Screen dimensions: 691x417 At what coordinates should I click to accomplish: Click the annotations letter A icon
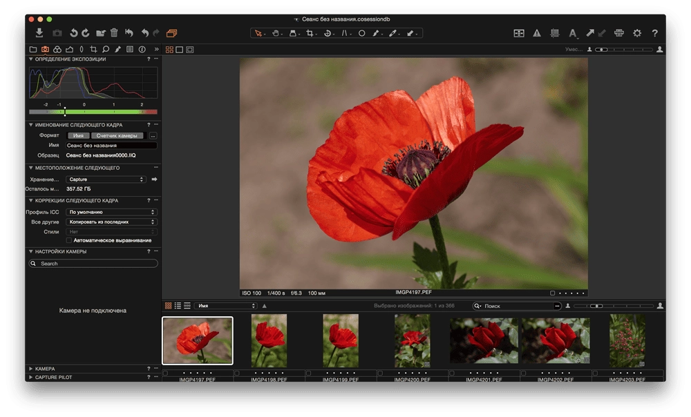tap(572, 33)
